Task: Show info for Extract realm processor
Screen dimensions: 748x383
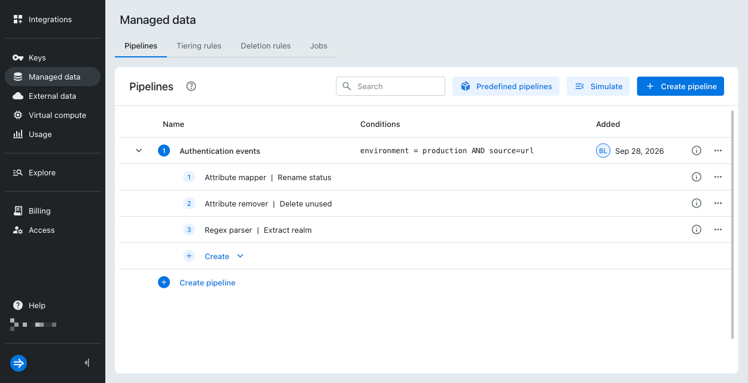Action: tap(696, 230)
